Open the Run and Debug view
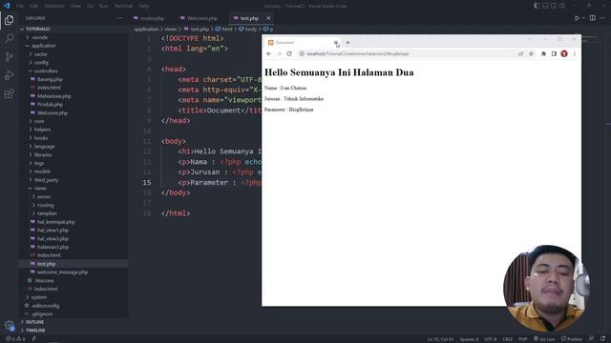 9,75
